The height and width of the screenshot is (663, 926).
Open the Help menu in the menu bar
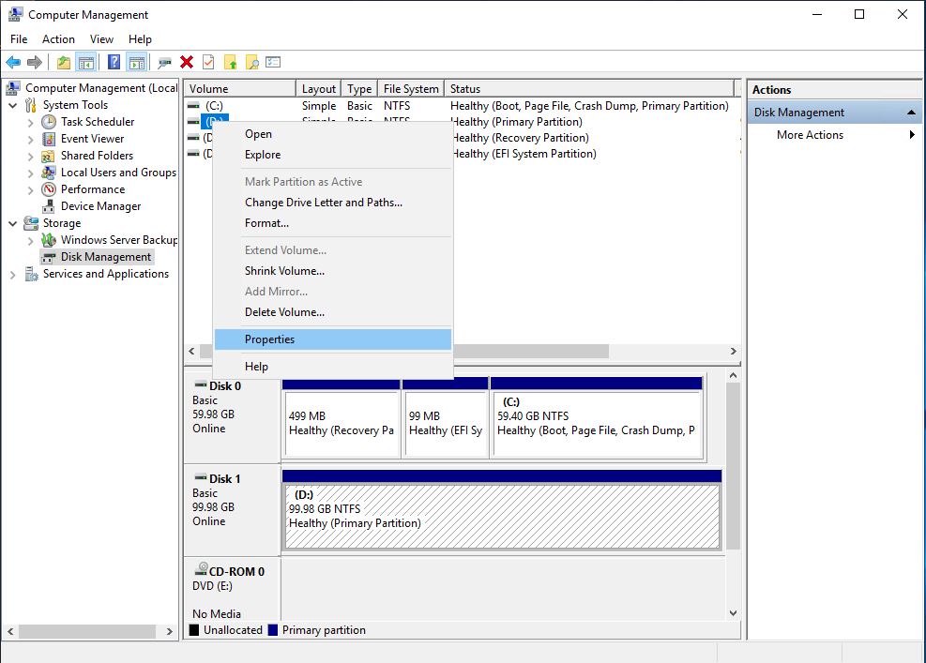140,39
